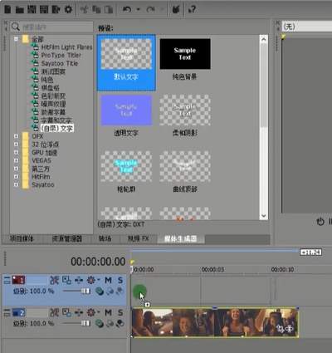Open track 2 automation settings gear
Viewport: 332px width, 353px height.
(91, 313)
